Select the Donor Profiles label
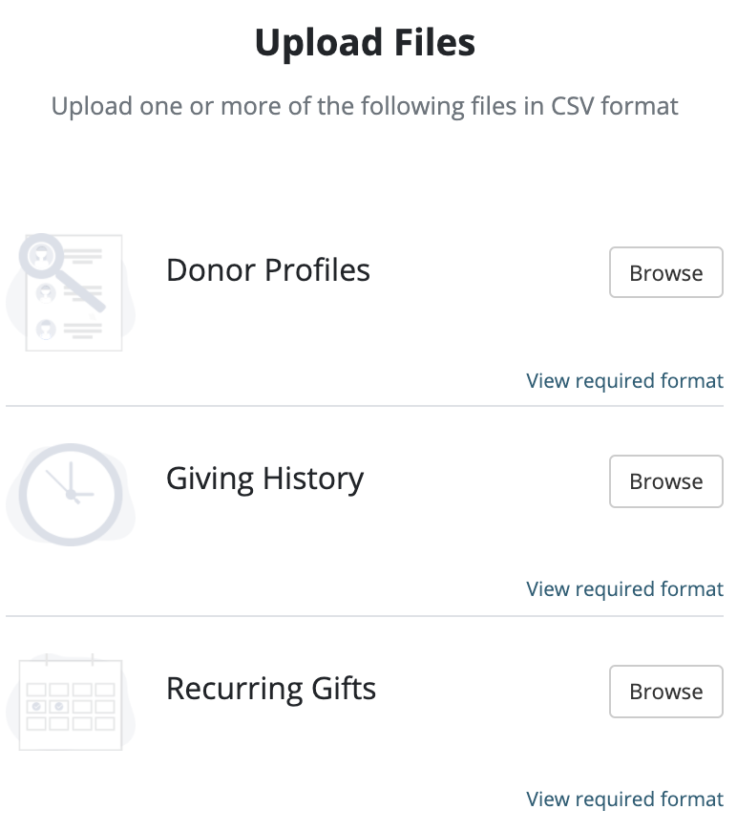Screen dimensions: 737x831 pos(268,270)
